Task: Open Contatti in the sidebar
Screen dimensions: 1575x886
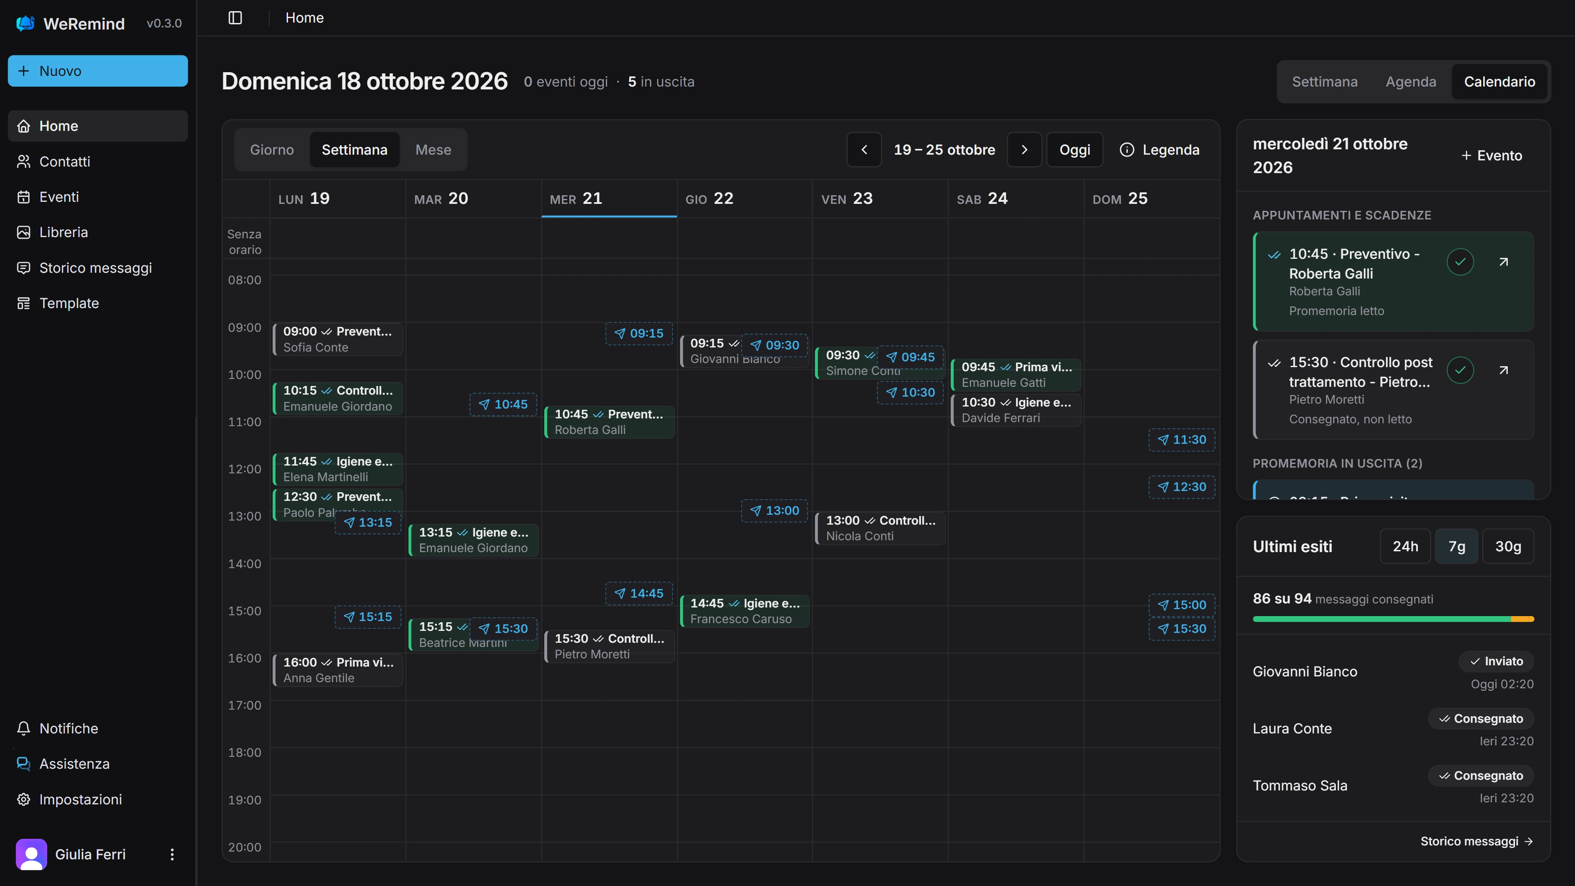Action: point(98,162)
